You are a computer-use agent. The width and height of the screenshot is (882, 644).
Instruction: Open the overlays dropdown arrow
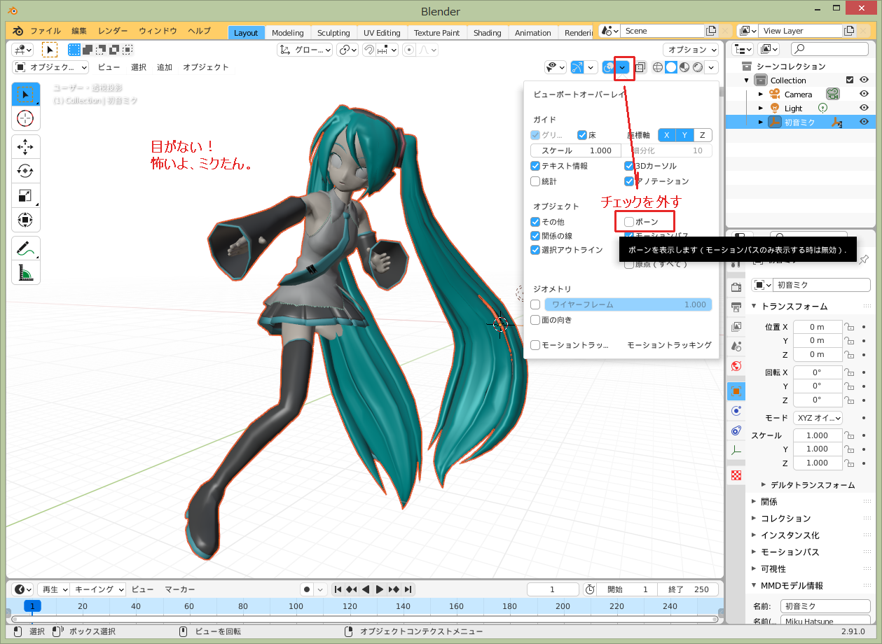[x=623, y=67]
